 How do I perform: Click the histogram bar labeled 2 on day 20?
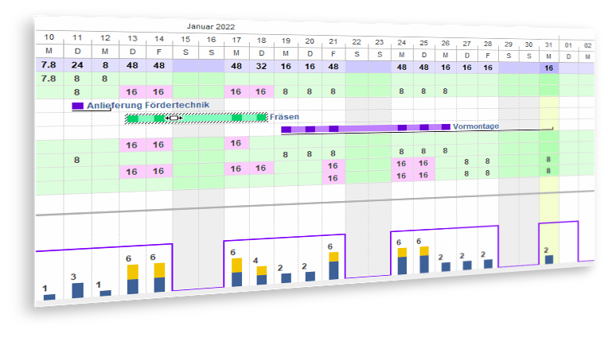coord(310,276)
